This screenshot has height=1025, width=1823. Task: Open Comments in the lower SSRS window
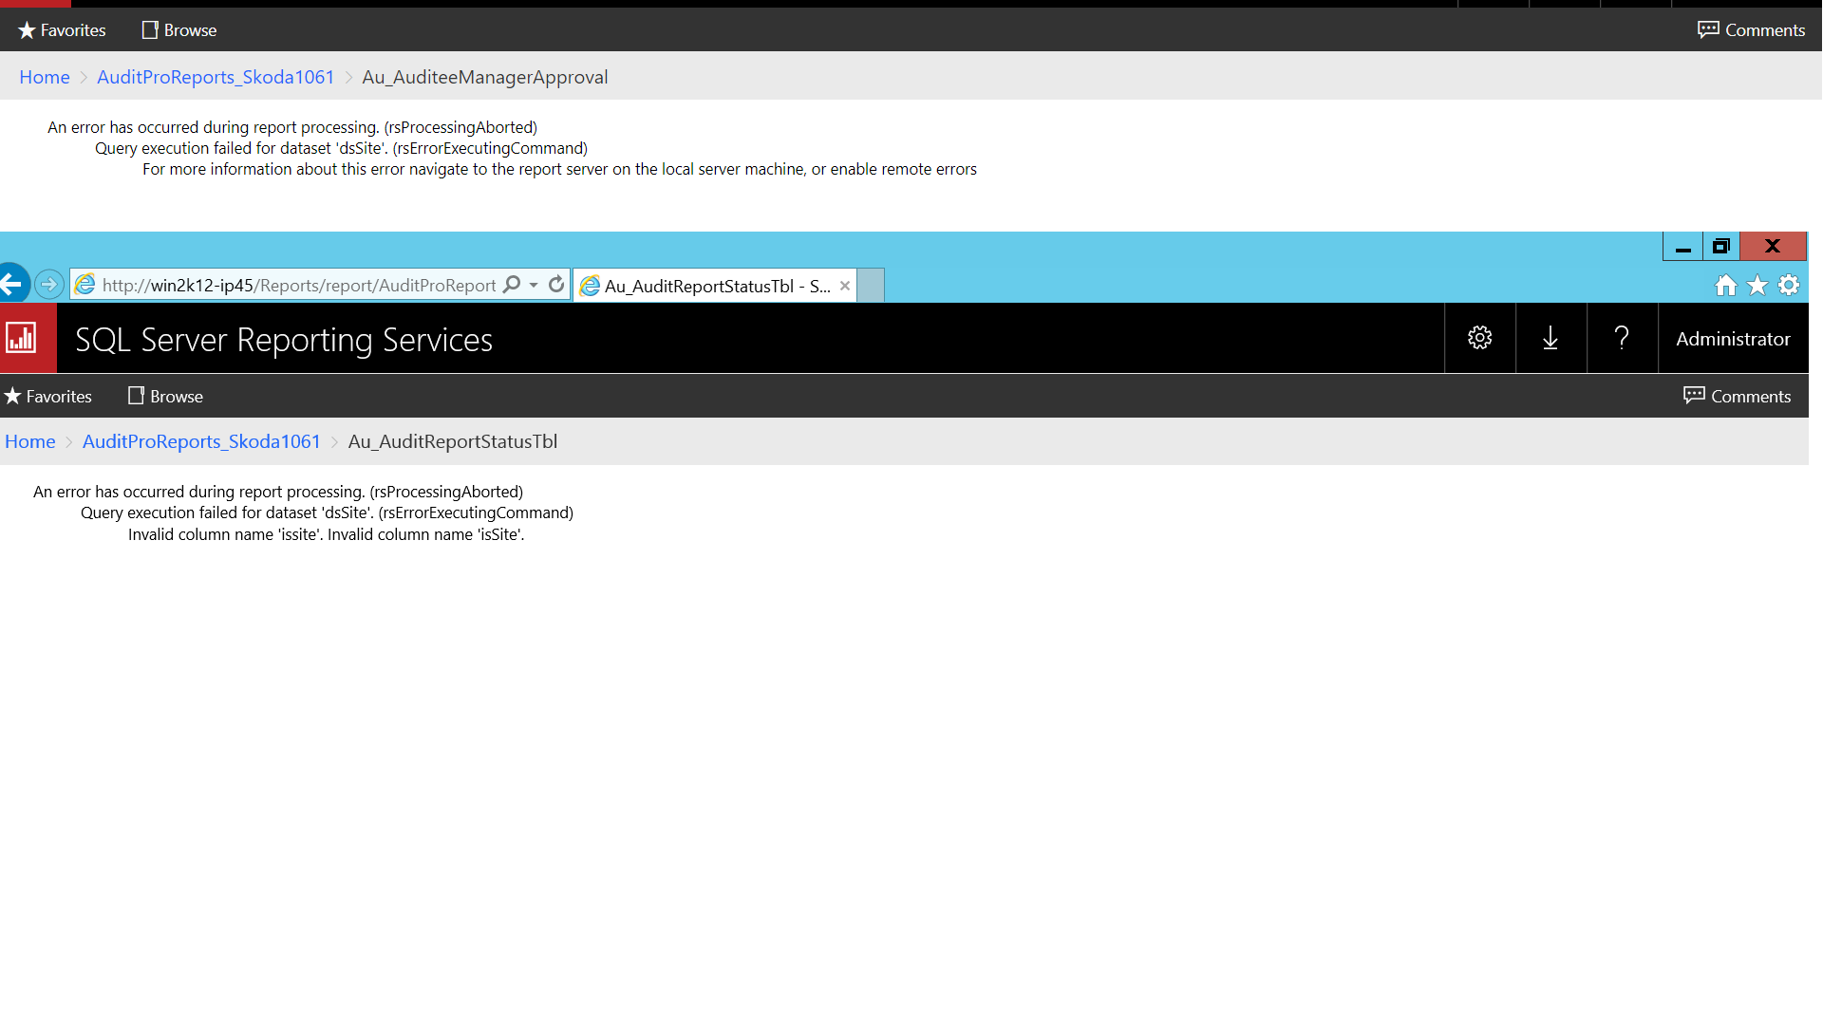tap(1737, 397)
